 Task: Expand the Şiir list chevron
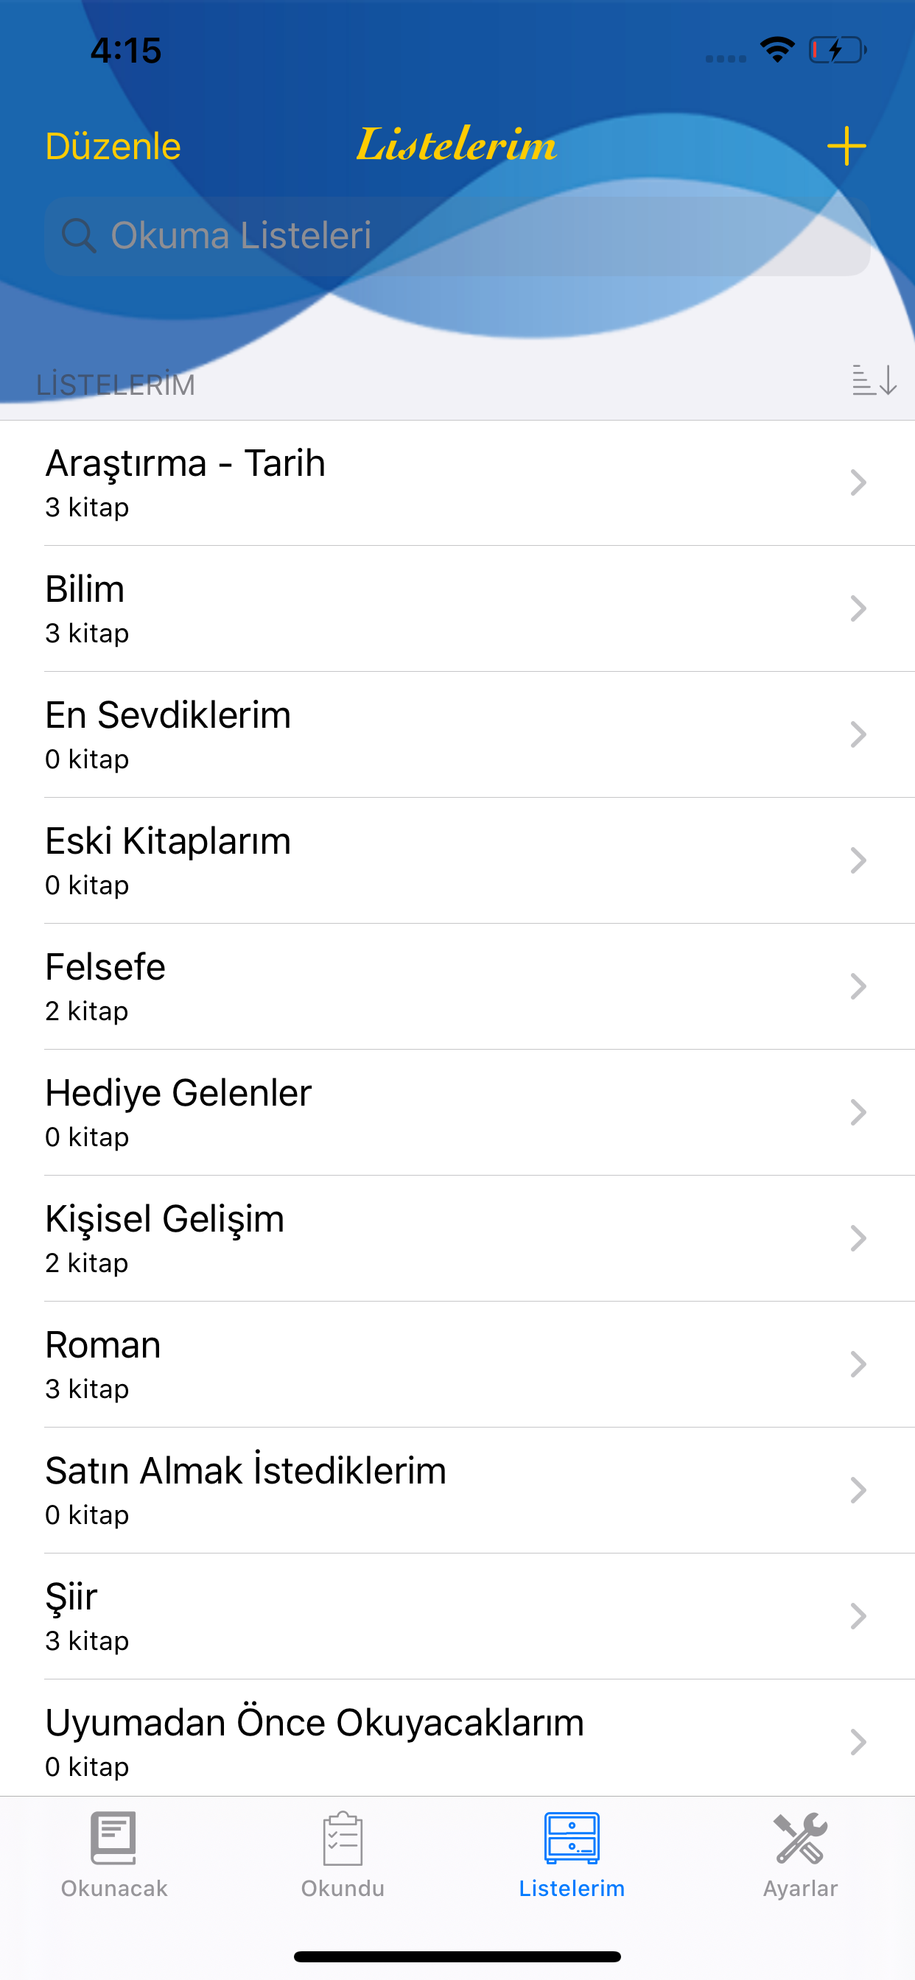tap(858, 1615)
